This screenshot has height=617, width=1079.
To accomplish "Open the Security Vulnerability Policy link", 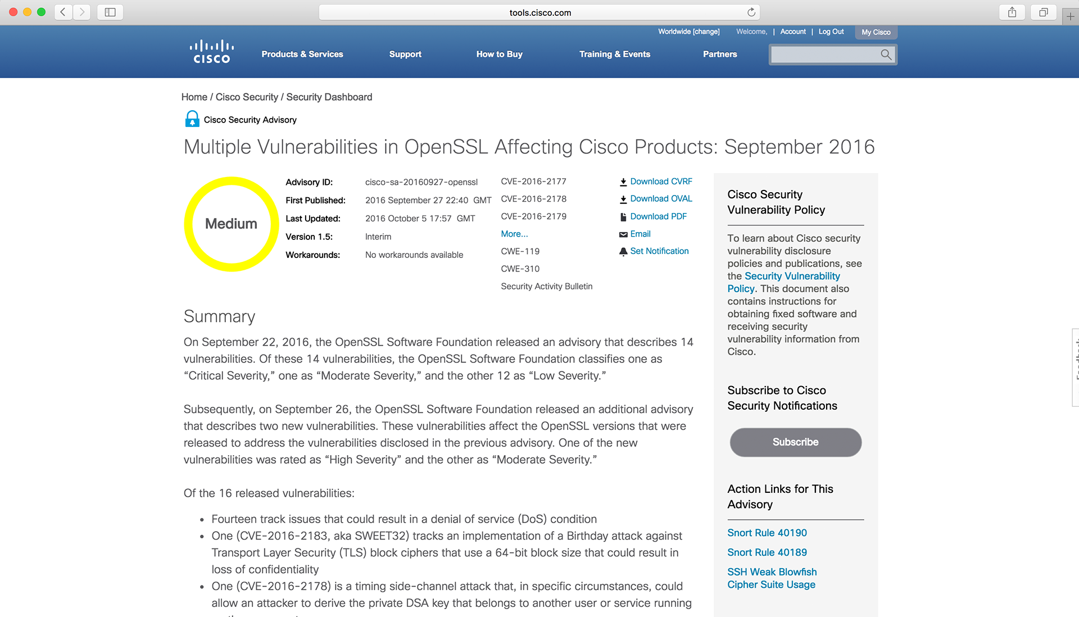I will pos(783,282).
